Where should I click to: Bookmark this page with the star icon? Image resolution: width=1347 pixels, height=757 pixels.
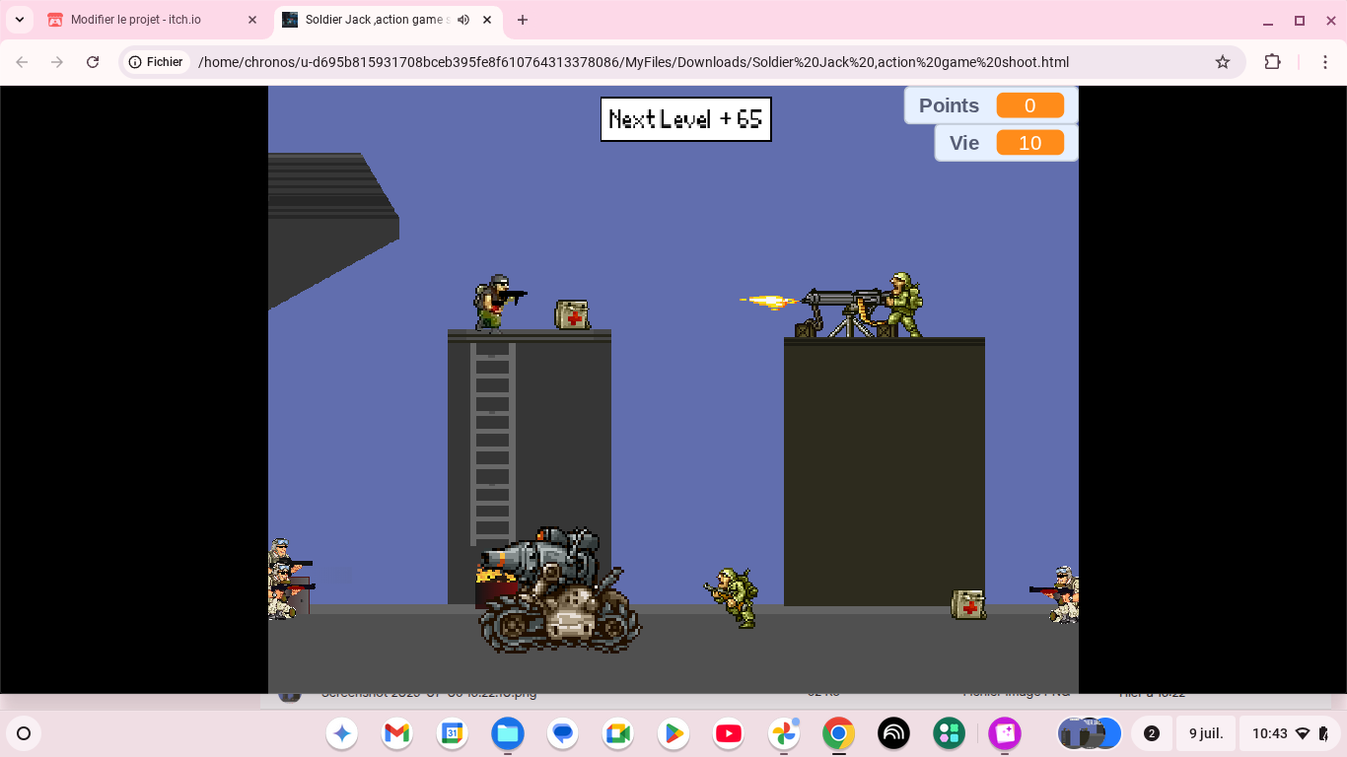point(1223,62)
